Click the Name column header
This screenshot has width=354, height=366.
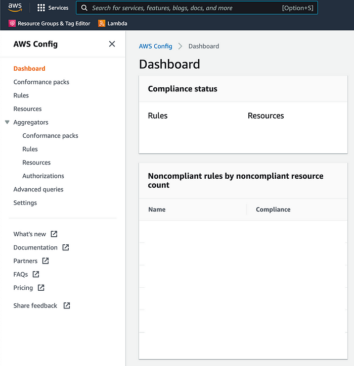point(157,210)
